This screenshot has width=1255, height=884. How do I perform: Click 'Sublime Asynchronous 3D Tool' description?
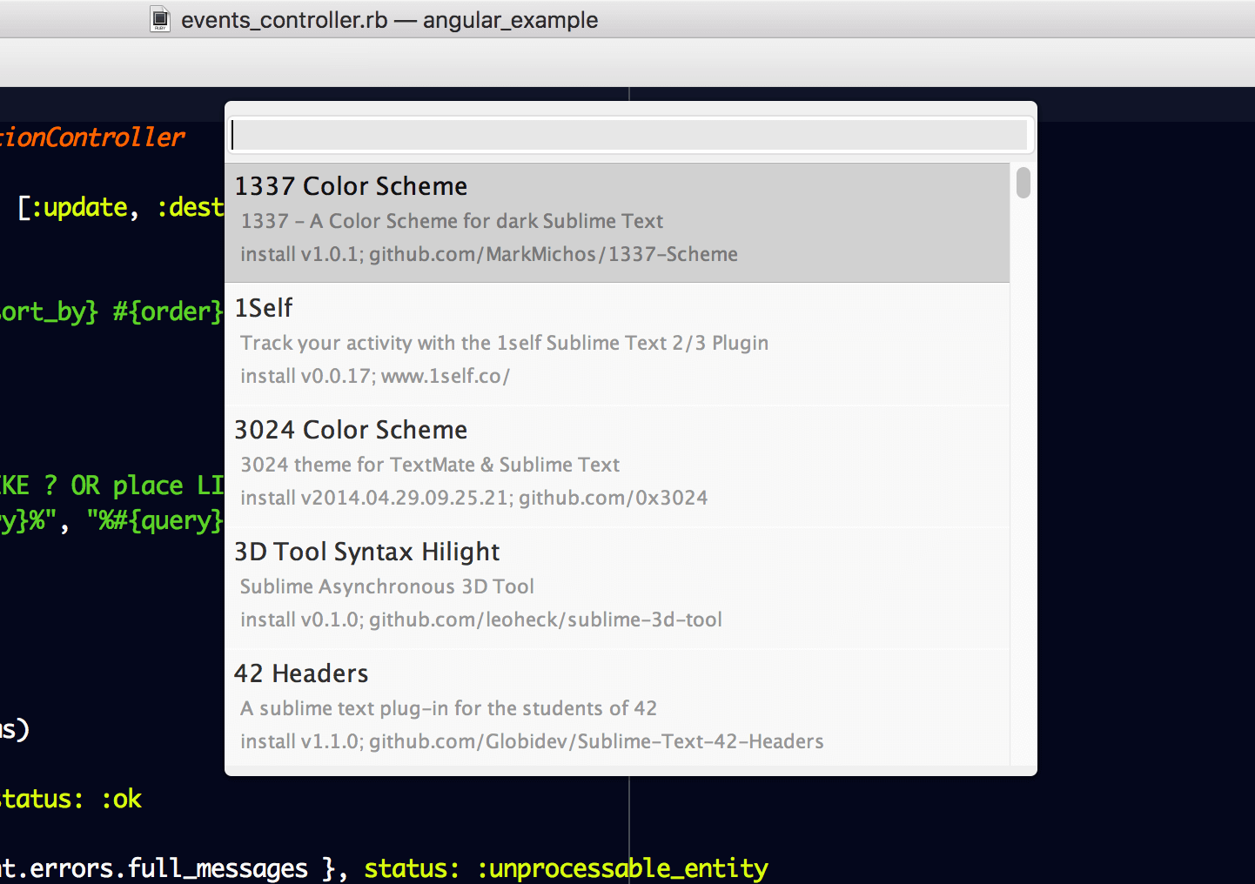(x=387, y=586)
